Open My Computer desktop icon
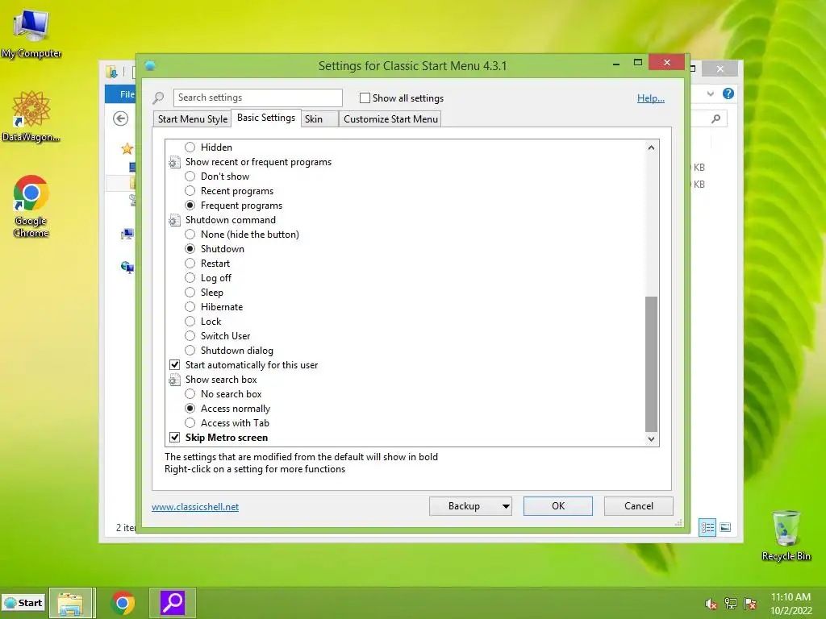The width and height of the screenshot is (826, 619). click(31, 32)
